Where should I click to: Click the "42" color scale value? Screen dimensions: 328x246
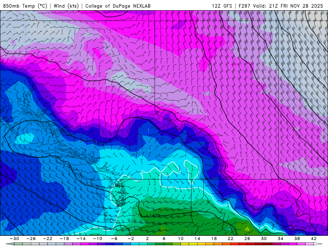coord(314,239)
